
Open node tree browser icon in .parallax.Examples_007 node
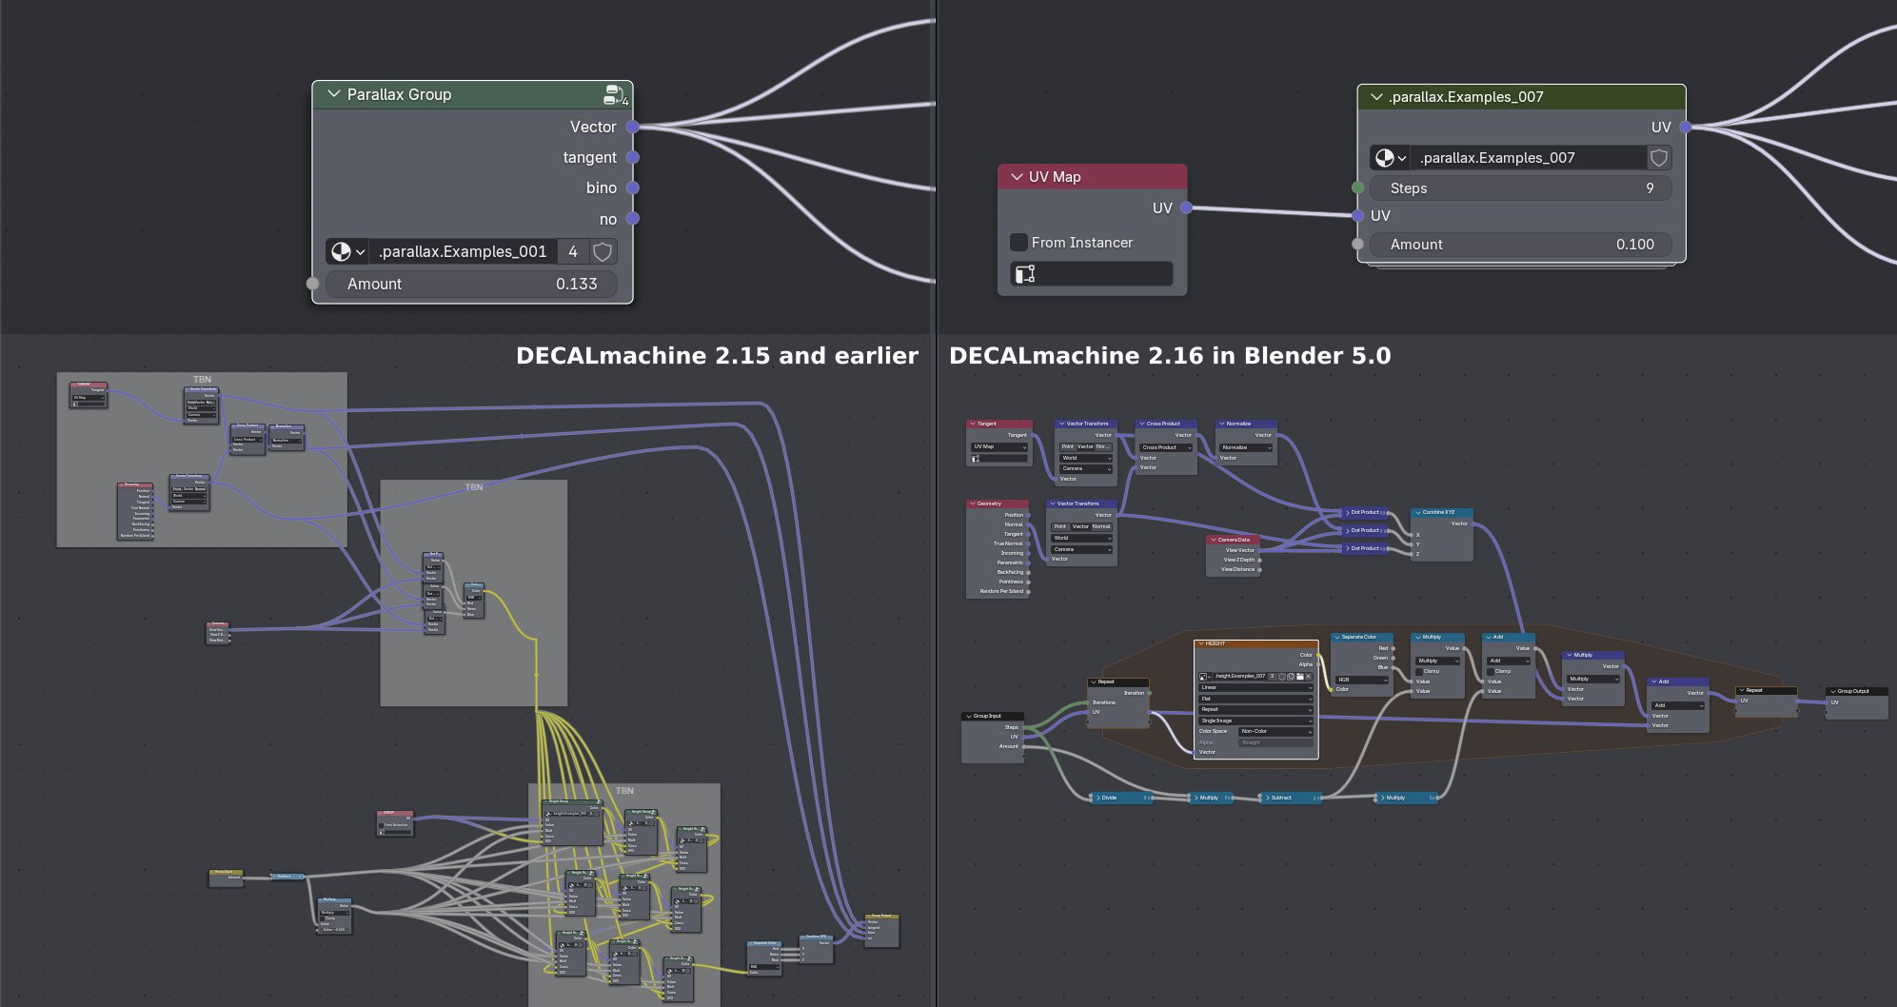click(1390, 158)
